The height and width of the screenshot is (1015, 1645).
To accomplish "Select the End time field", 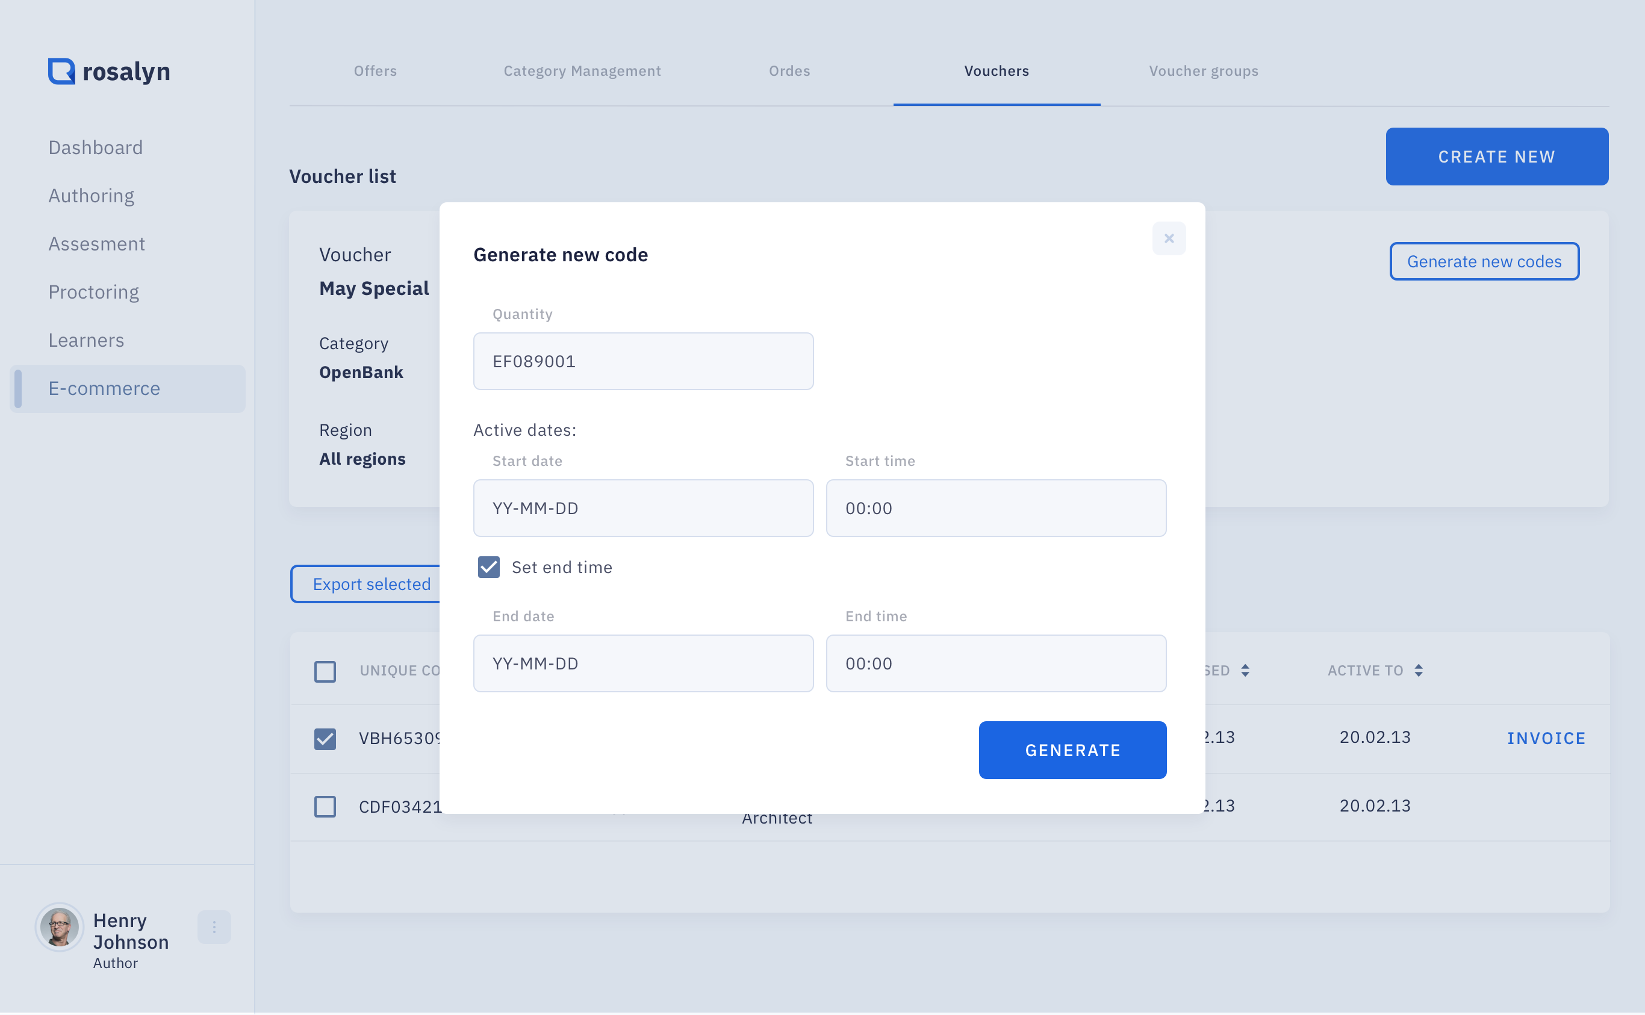I will [x=996, y=663].
